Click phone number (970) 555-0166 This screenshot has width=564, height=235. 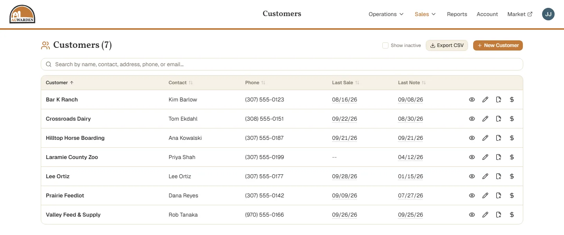(x=264, y=215)
